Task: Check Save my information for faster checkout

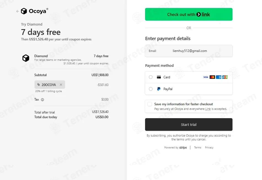Action: (150, 104)
